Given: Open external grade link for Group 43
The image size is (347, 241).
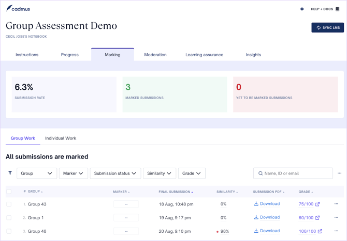Looking at the screenshot, I should tap(317, 204).
